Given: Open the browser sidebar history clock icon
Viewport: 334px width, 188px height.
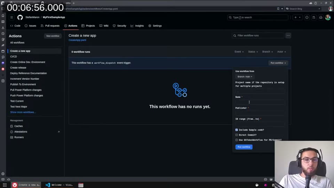Looking at the screenshot, I should pos(3,34).
